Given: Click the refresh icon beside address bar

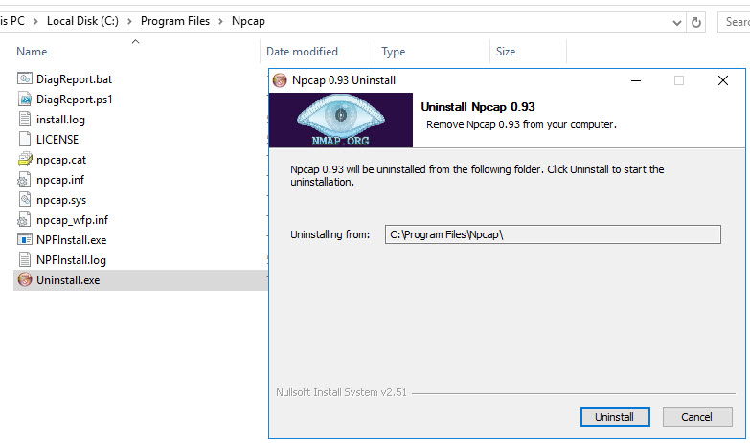Looking at the screenshot, I should pos(696,22).
